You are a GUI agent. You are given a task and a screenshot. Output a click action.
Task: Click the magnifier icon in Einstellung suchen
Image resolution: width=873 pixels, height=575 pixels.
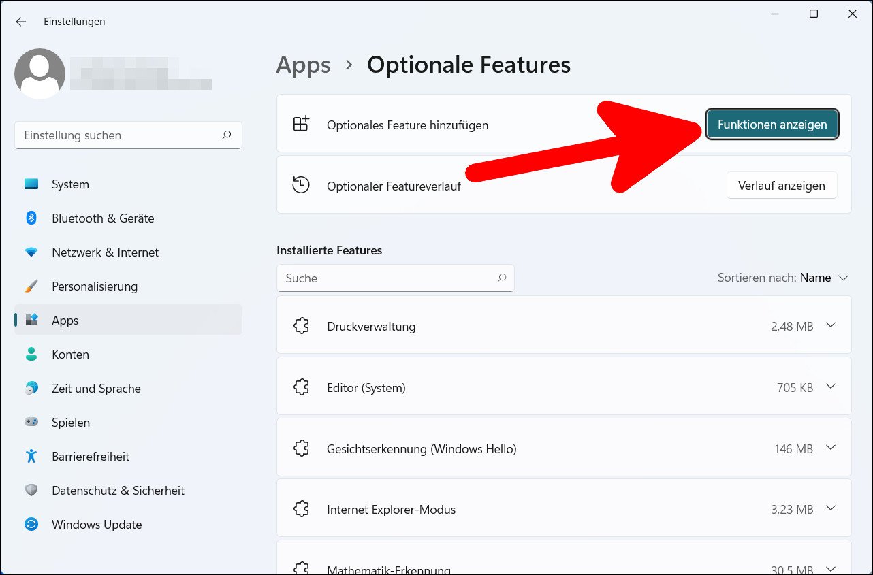(227, 135)
